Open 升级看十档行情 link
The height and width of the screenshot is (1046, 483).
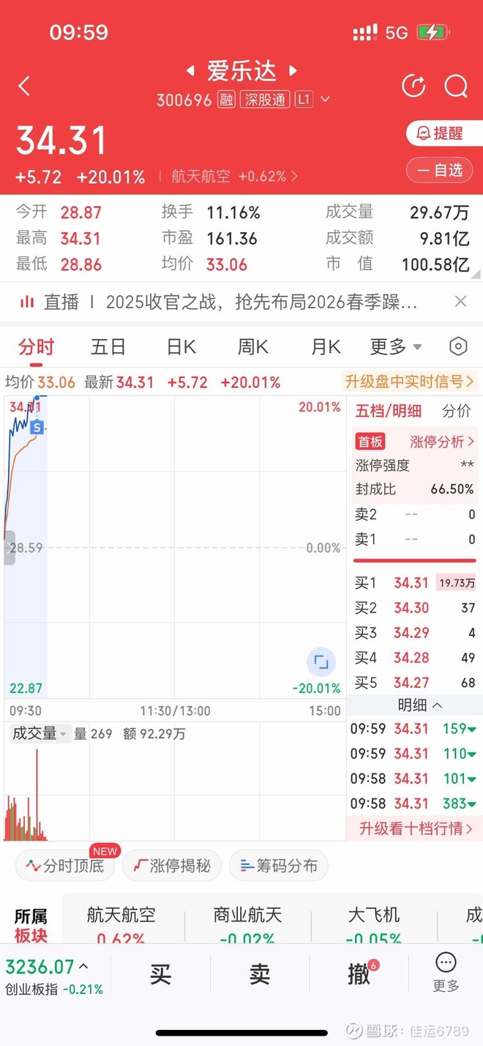click(416, 828)
